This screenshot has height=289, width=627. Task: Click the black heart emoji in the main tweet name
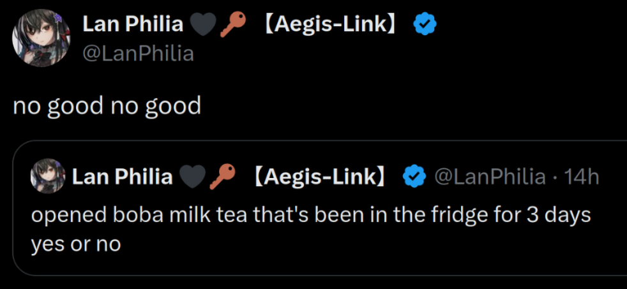(x=200, y=25)
